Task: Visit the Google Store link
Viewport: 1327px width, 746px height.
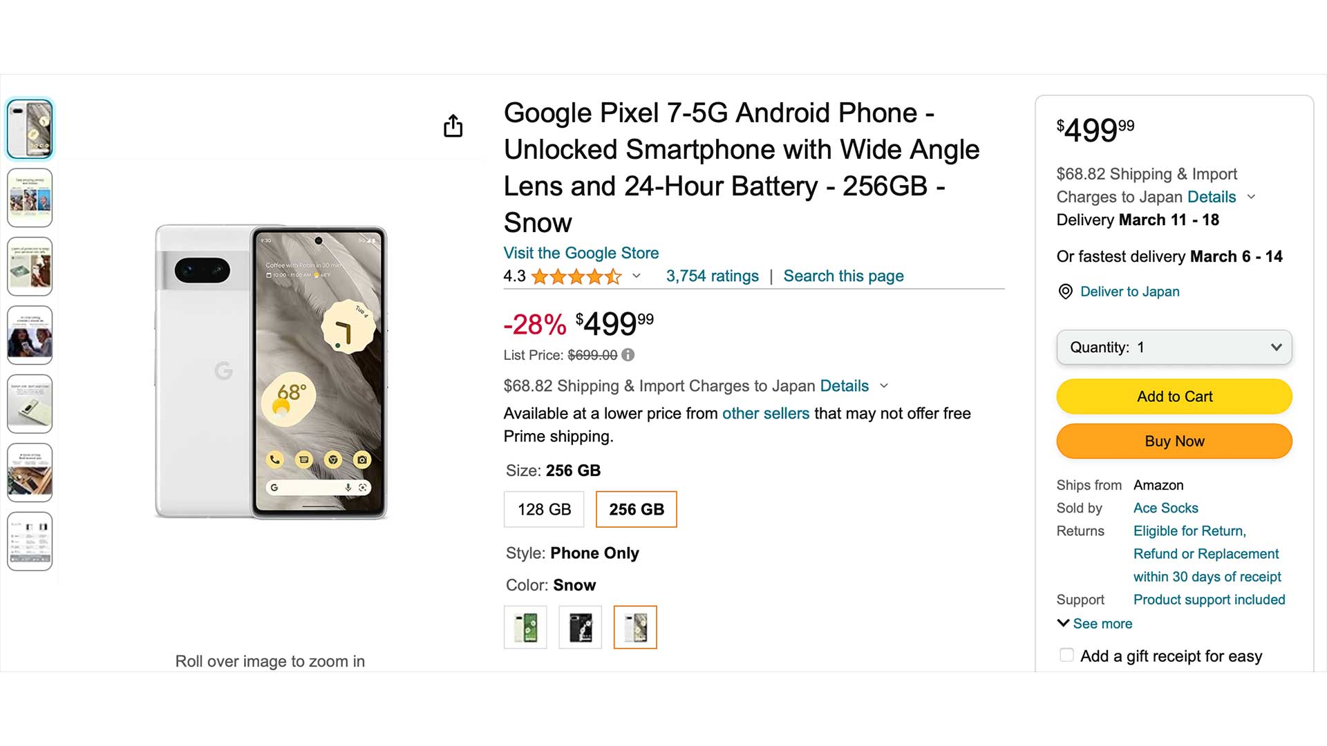Action: click(x=581, y=253)
